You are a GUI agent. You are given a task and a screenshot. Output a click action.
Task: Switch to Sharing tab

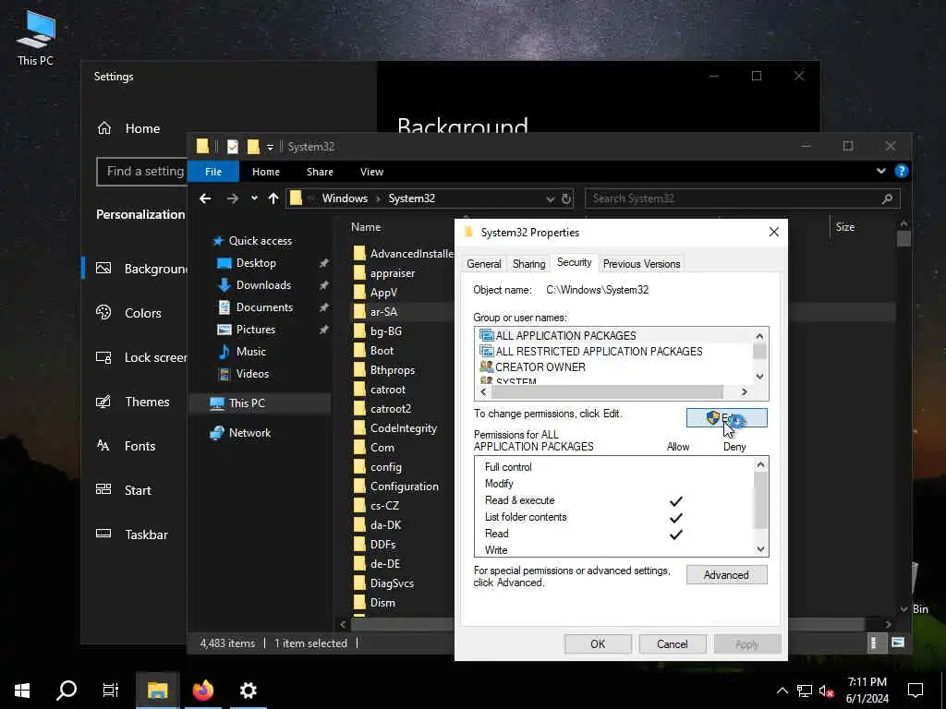pos(528,264)
